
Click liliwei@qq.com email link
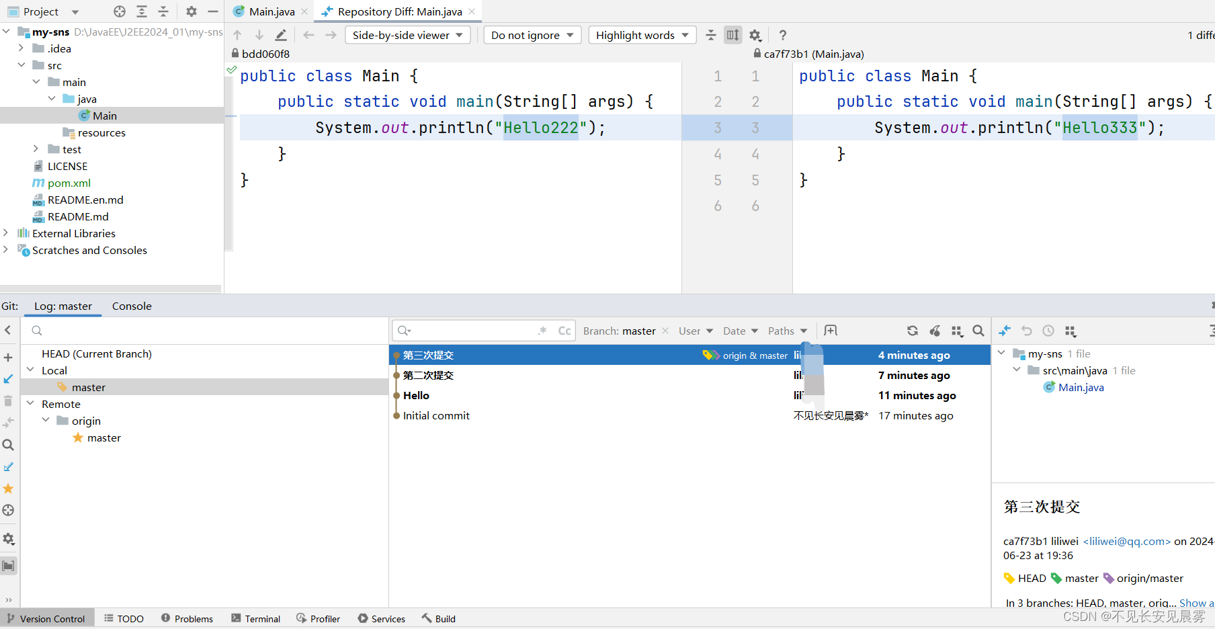[x=1127, y=541]
